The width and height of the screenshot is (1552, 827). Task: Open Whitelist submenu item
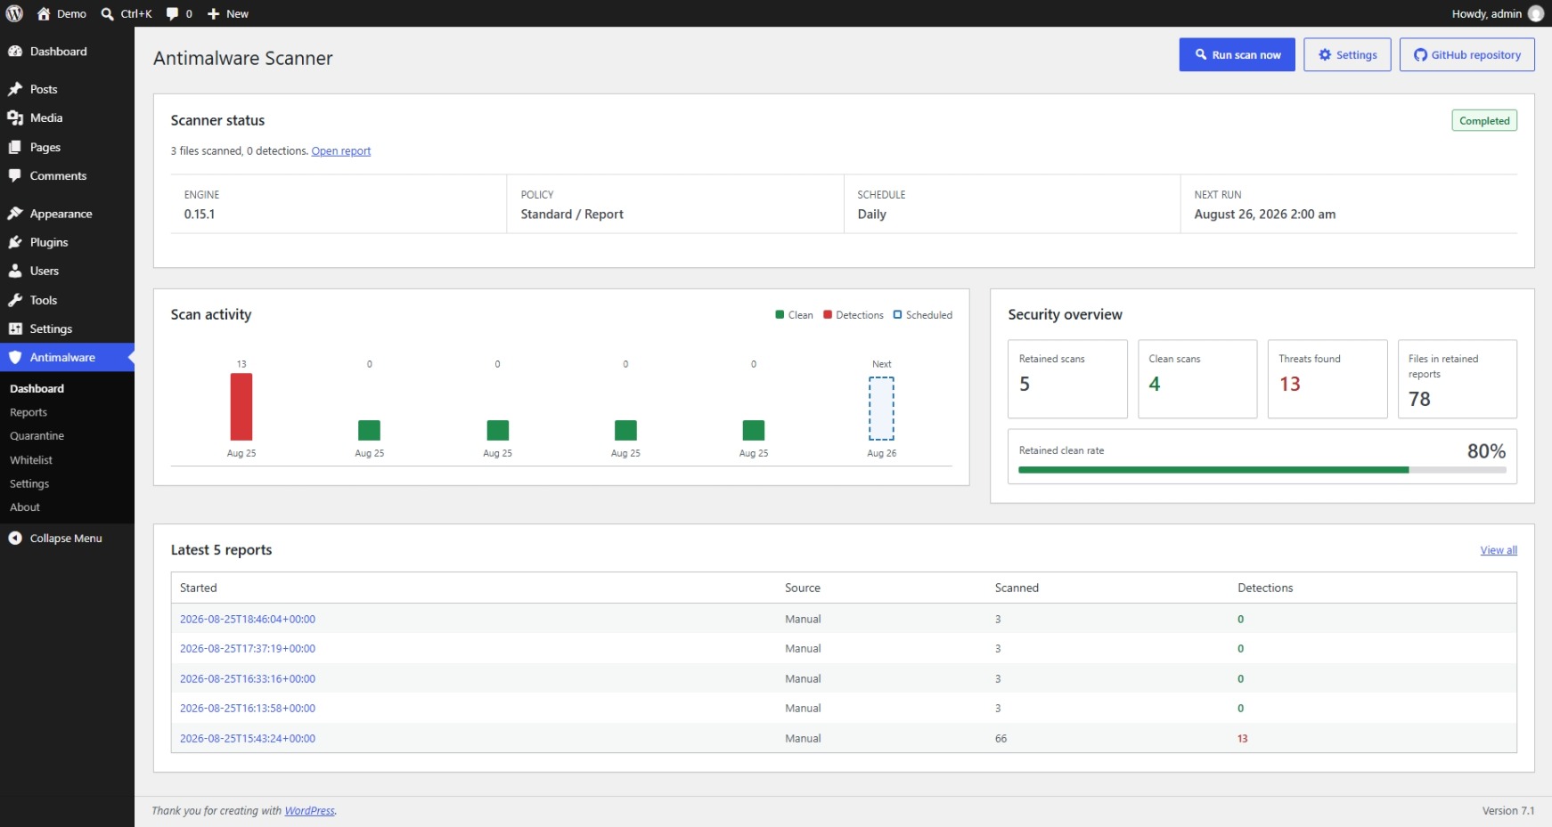click(x=31, y=460)
